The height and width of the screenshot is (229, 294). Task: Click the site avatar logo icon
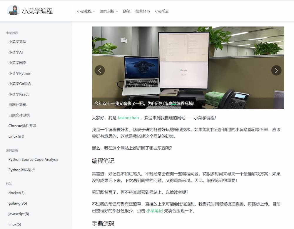[x=14, y=11]
